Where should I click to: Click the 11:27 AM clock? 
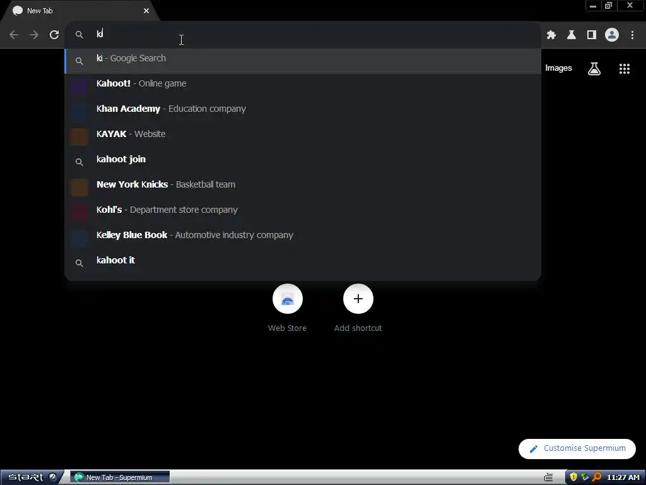(x=623, y=477)
